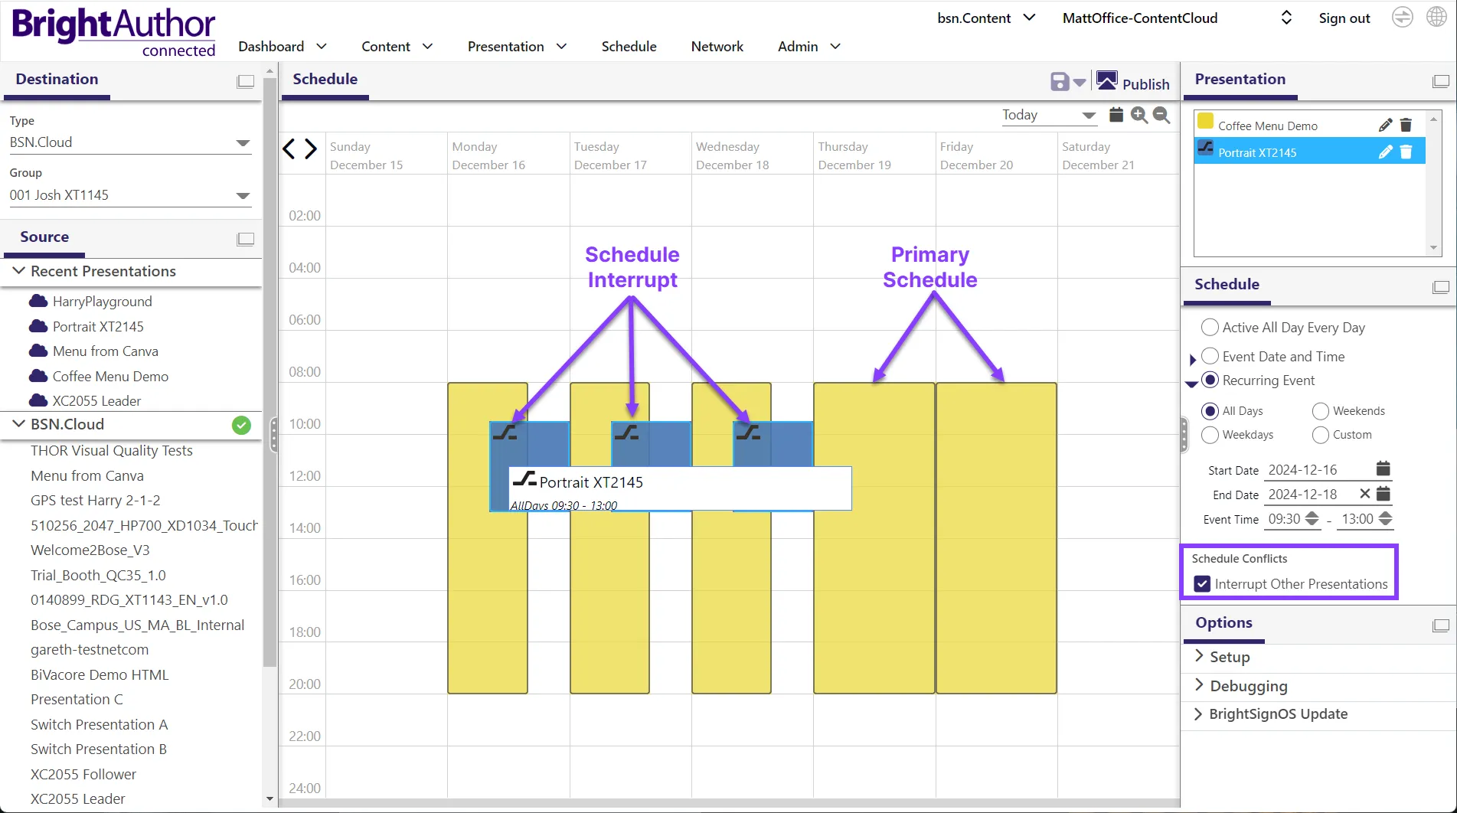Increase the event start time 09:30
The width and height of the screenshot is (1457, 813).
1312,514
